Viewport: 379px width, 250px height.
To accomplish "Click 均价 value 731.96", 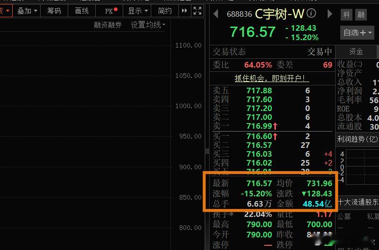I will point(319,184).
